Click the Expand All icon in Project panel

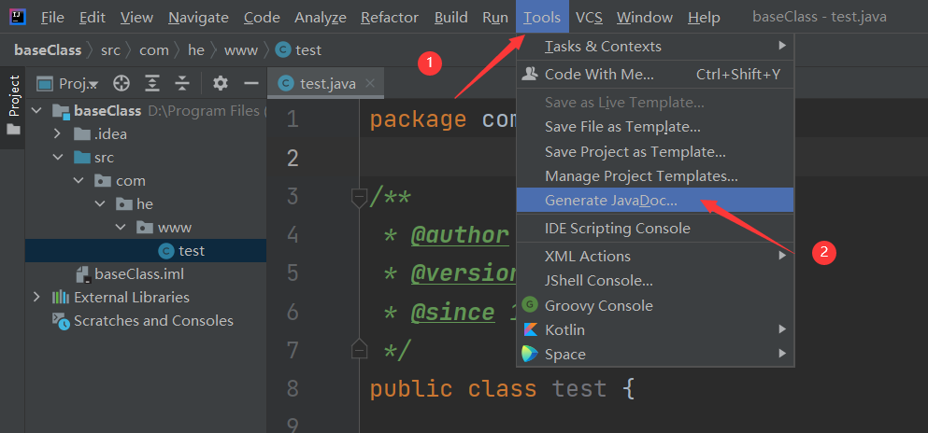click(x=152, y=84)
